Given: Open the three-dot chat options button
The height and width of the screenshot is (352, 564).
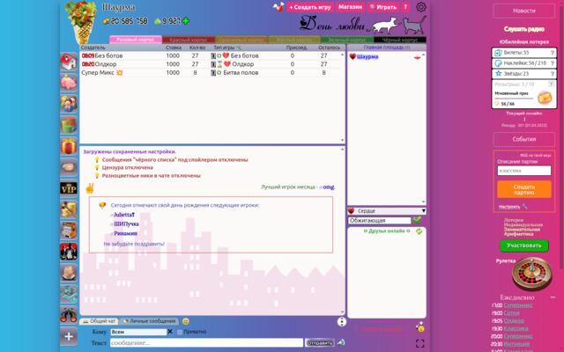Looking at the screenshot, I should [x=341, y=322].
